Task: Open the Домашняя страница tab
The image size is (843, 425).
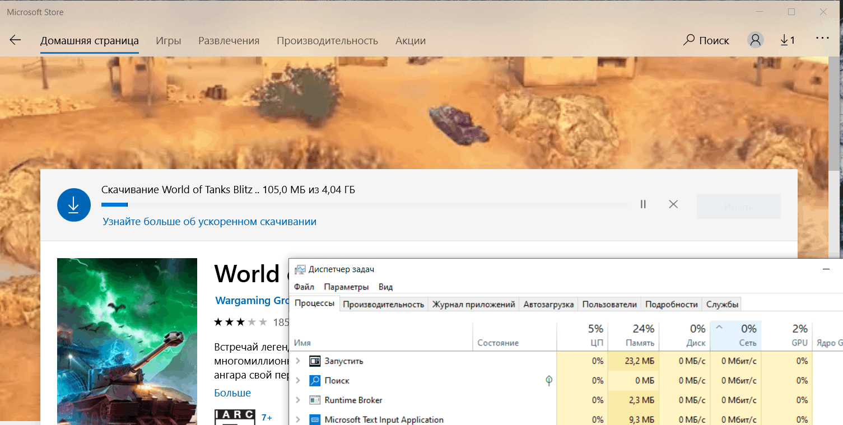Action: coord(90,41)
